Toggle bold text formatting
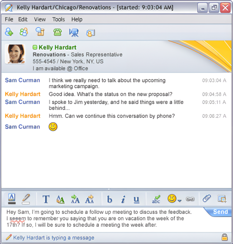Screen dimensions: 233x244 [x=110, y=199]
